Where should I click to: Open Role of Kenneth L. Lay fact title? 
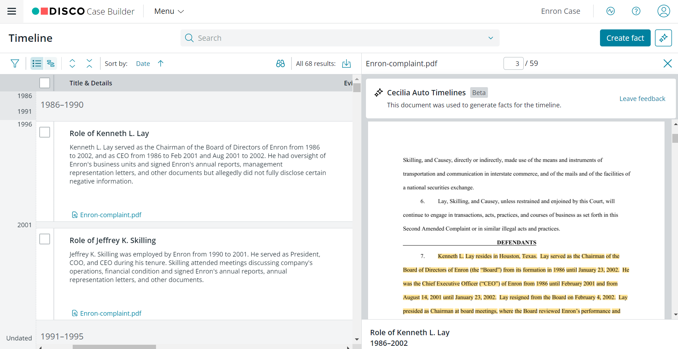pos(109,134)
